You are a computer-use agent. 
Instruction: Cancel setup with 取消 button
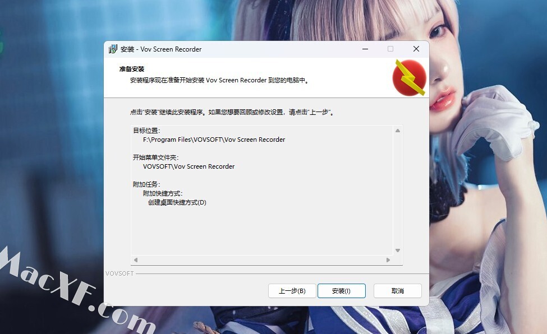[x=398, y=291]
